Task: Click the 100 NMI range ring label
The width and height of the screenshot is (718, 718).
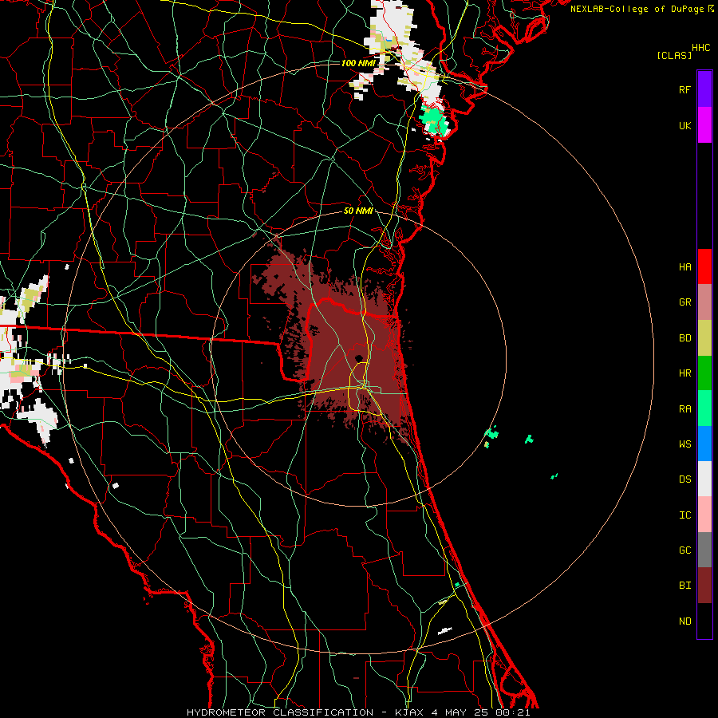Action: pyautogui.click(x=358, y=63)
